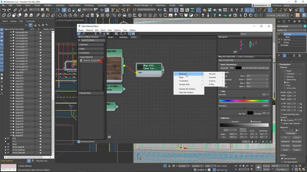The height and width of the screenshot is (172, 307).
Task: Activate the Select and Rotate tool
Action: [x=69, y=10]
